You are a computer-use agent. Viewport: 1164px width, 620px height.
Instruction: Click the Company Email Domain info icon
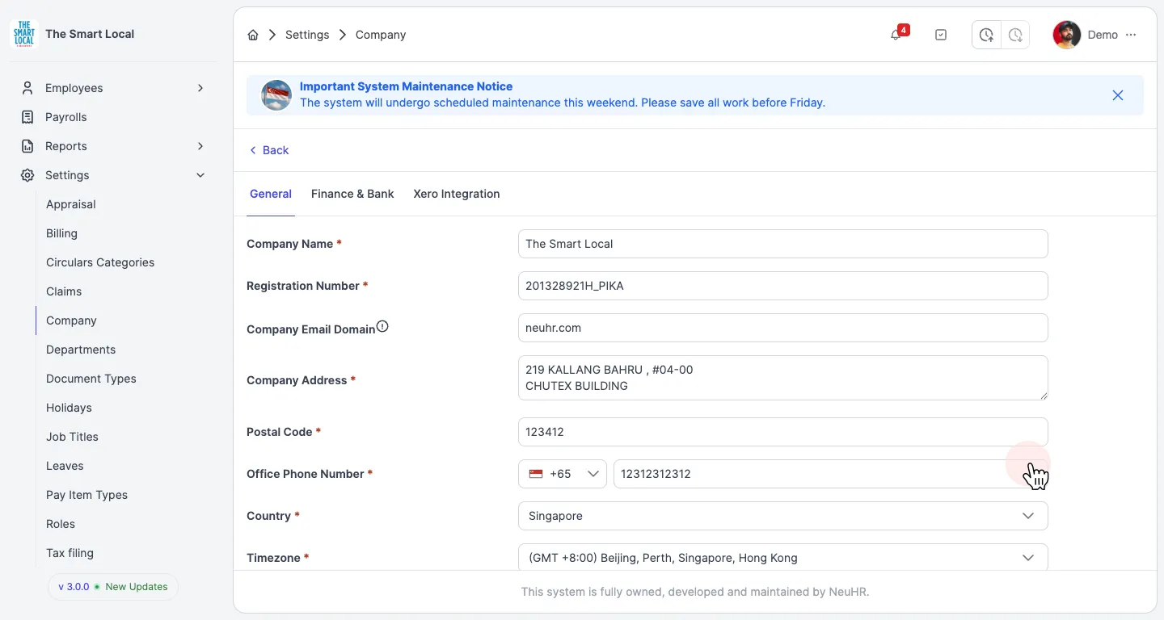click(382, 326)
